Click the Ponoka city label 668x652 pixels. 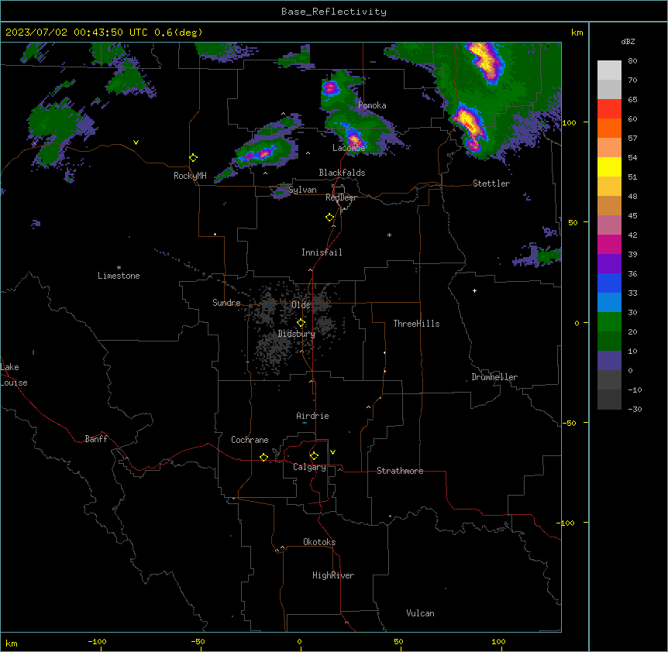click(x=372, y=105)
